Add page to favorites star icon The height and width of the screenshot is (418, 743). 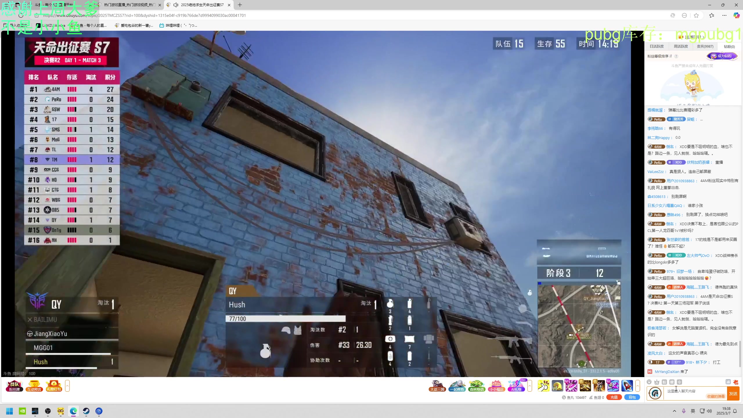coord(696,15)
